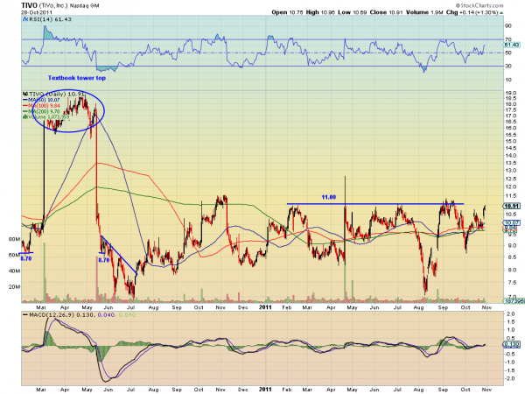The width and height of the screenshot is (525, 394).
Task: Click the '14.0' price axis label
Action: pos(511,156)
